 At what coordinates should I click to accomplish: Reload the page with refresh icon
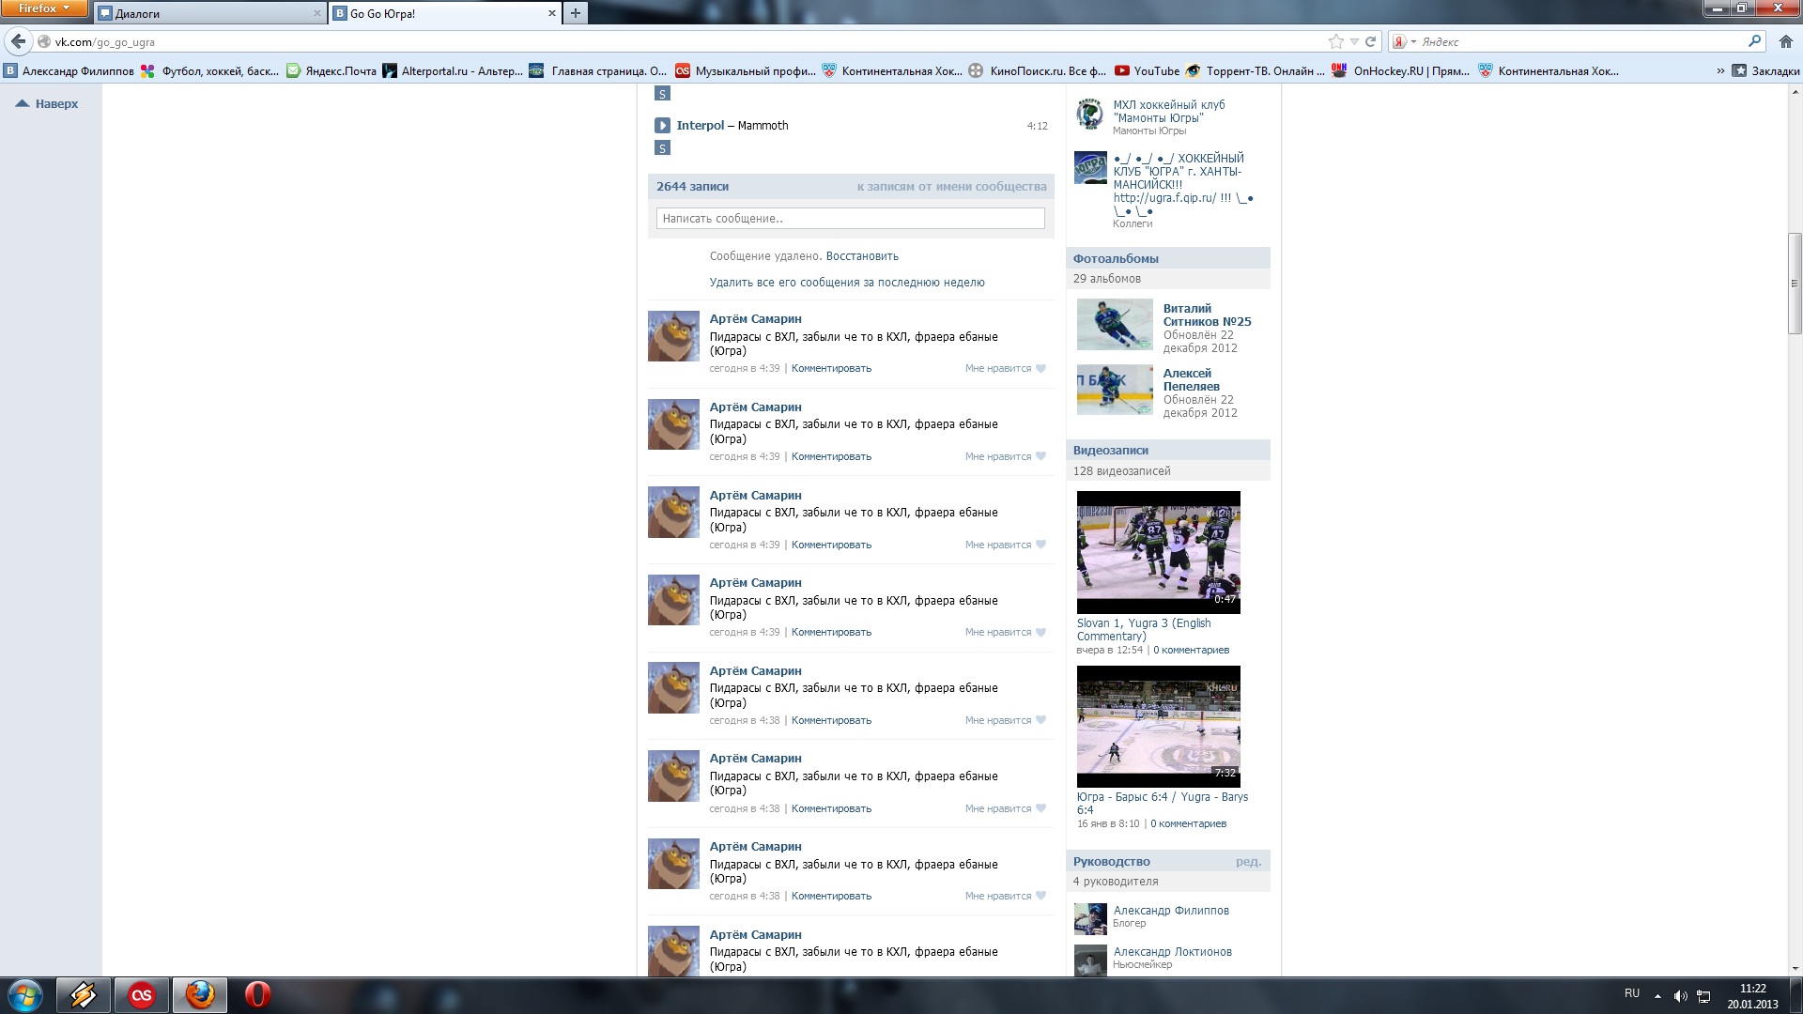pyautogui.click(x=1370, y=41)
